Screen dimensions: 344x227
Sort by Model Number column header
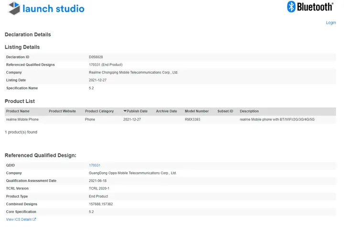tap(197, 111)
